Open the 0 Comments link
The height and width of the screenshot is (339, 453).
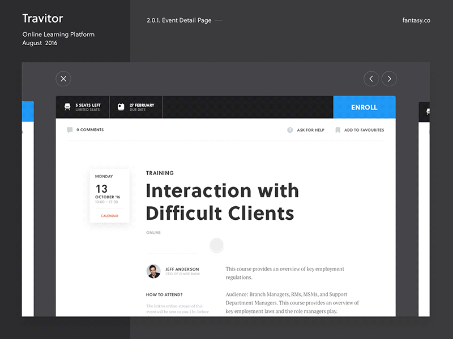(90, 130)
